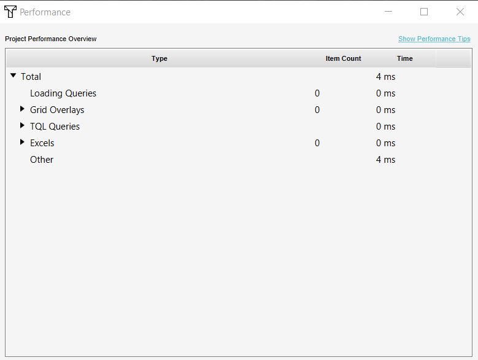
Task: Click the Total row's 4 ms time value
Action: tap(385, 77)
